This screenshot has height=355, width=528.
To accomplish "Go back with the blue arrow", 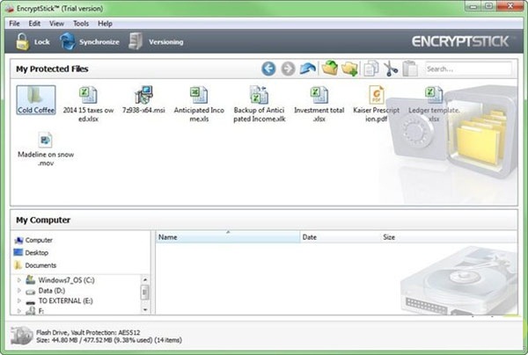I will coord(268,69).
